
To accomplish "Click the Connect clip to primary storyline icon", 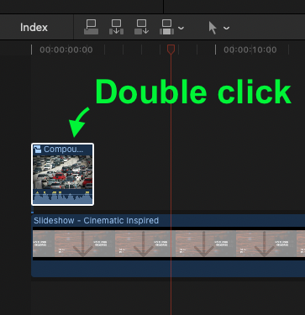I will 91,27.
